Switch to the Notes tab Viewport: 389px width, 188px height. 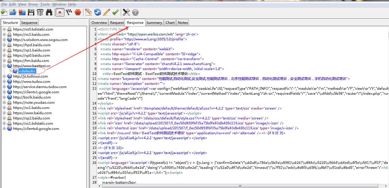(183, 23)
